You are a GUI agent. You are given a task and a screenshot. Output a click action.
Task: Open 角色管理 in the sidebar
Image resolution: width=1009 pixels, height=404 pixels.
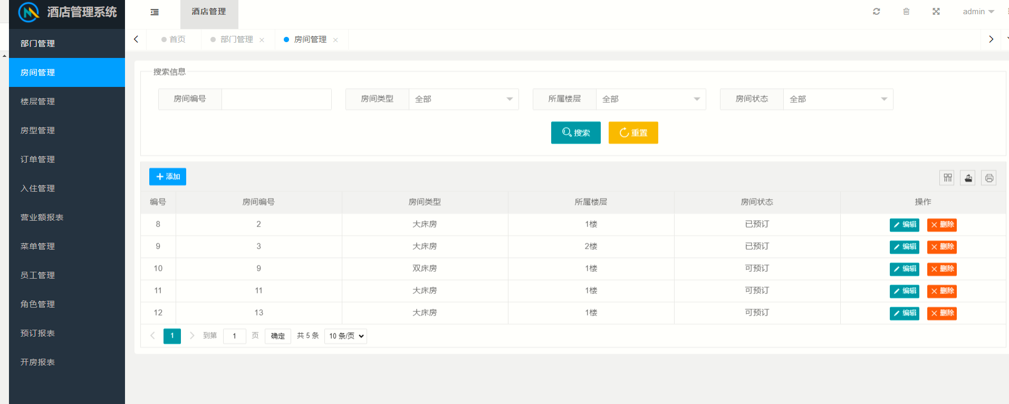click(x=67, y=304)
